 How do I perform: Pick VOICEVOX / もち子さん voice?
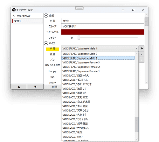[x=98, y=119]
